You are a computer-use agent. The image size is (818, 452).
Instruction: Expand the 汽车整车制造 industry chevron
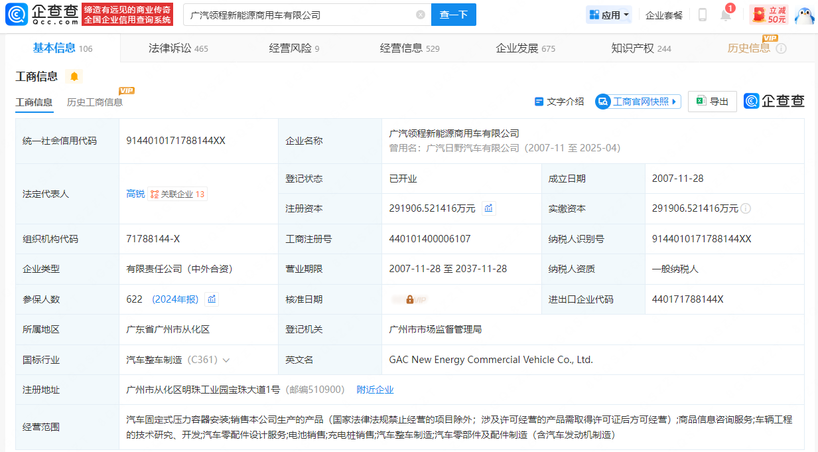226,360
